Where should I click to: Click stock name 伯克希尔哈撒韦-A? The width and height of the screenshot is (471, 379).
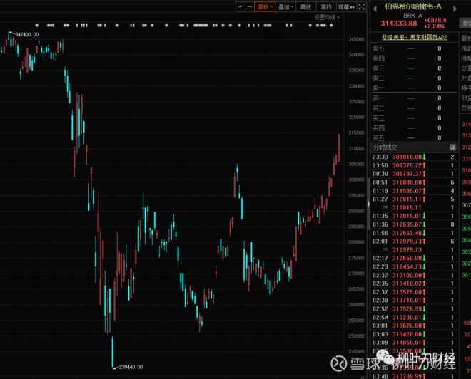pos(413,6)
